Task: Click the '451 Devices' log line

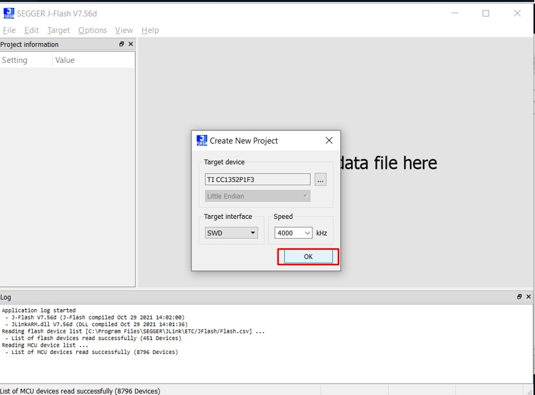Action: [93, 338]
